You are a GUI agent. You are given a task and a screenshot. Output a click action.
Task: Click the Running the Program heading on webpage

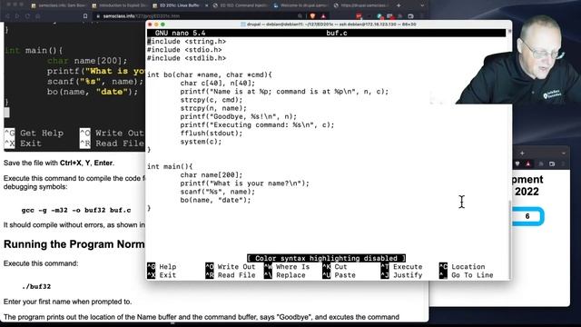click(x=74, y=244)
